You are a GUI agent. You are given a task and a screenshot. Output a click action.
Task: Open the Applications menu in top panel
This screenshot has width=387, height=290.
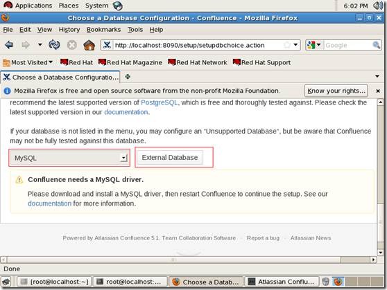tap(33, 6)
